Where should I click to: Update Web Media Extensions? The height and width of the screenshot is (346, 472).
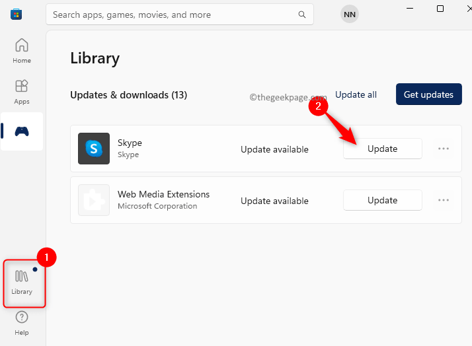pos(383,200)
